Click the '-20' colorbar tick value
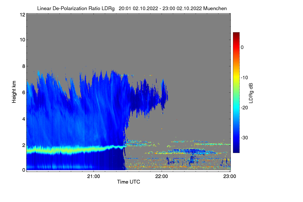 pos(244,108)
